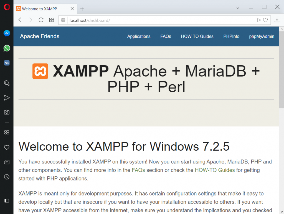284x214 pixels.
Task: Follow the HOW-TO Guides paragraph link
Action: (215, 170)
